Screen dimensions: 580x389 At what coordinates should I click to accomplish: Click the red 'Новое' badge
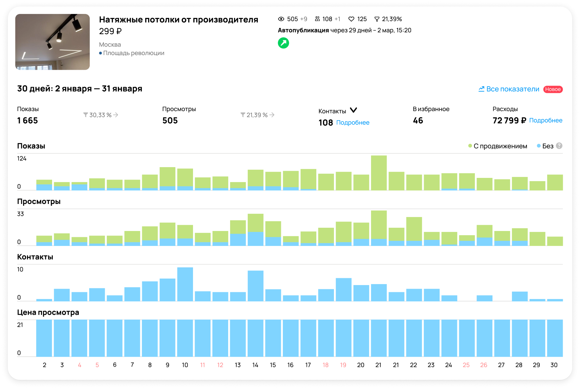tap(553, 89)
